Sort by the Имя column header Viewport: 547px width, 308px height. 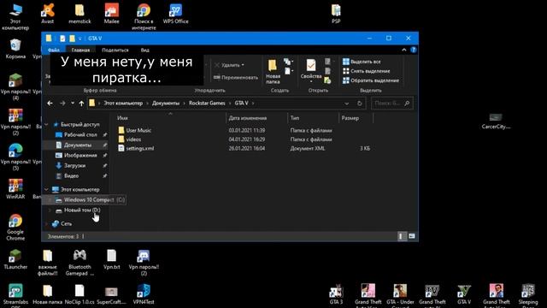tap(170, 118)
